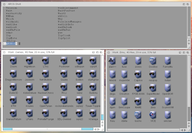Image resolution: width=192 pixels, height=133 pixels.
Task: Click Games window scroll right arrow
Action: (x=98, y=129)
